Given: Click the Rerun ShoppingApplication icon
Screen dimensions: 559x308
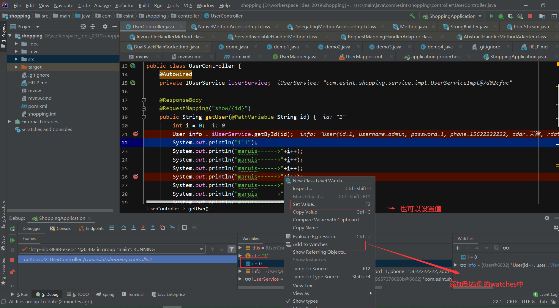Looking at the screenshot, I should 12,229.
